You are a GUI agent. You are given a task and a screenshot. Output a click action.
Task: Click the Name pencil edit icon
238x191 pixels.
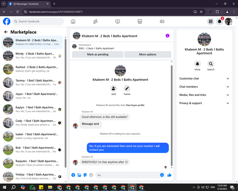127,88
